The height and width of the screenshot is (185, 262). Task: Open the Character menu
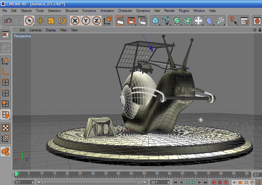[125, 11]
